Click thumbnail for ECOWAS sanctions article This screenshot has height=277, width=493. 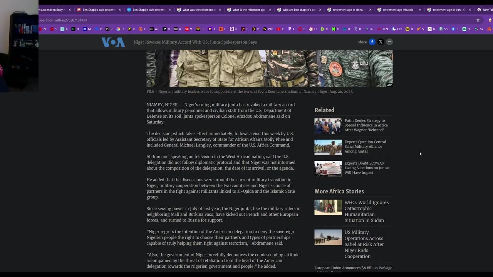pyautogui.click(x=328, y=169)
